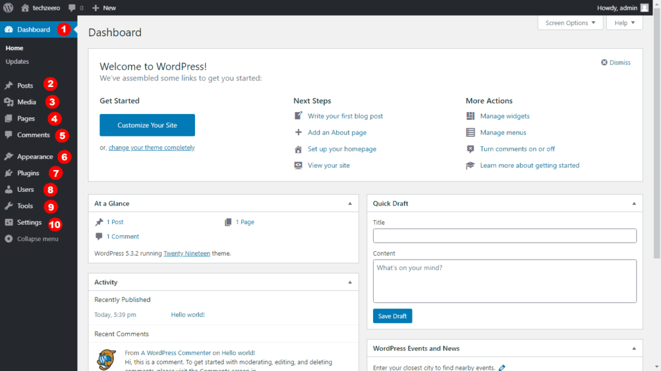The image size is (661, 371).
Task: Open the 1 Comment link
Action: 123,236
